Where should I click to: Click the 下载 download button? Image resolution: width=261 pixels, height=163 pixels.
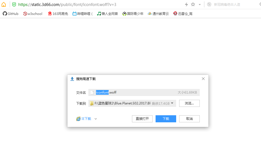click(166, 119)
